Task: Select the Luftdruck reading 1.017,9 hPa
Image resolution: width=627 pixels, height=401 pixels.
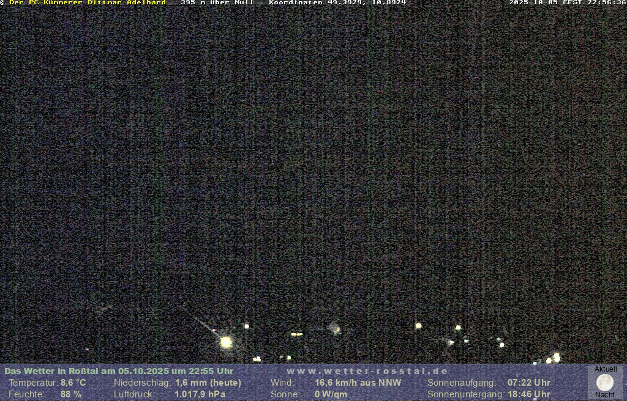Action: click(200, 394)
